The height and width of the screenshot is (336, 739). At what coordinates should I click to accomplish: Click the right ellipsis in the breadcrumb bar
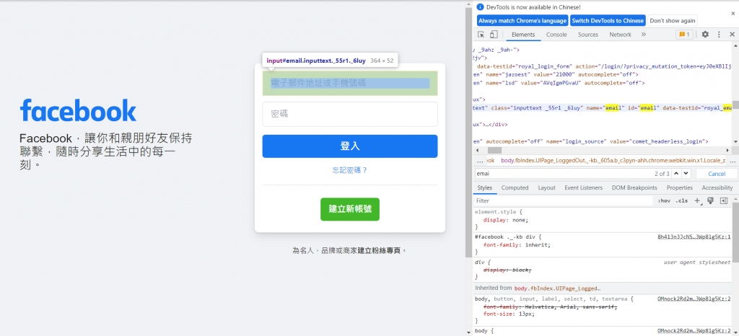[x=733, y=161]
